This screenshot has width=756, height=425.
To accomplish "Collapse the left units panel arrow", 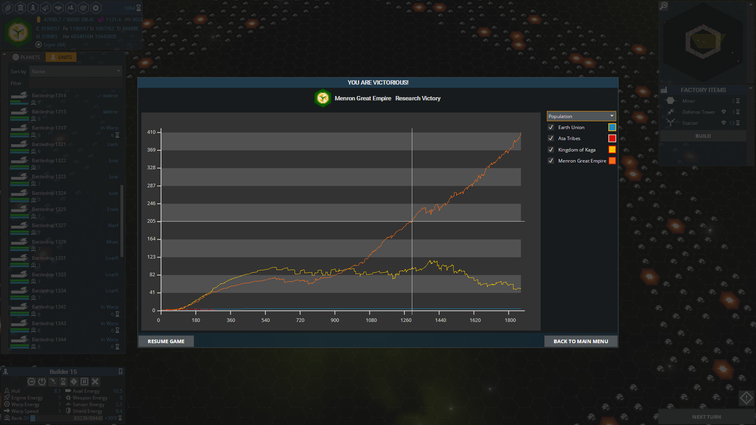I will point(4,54).
